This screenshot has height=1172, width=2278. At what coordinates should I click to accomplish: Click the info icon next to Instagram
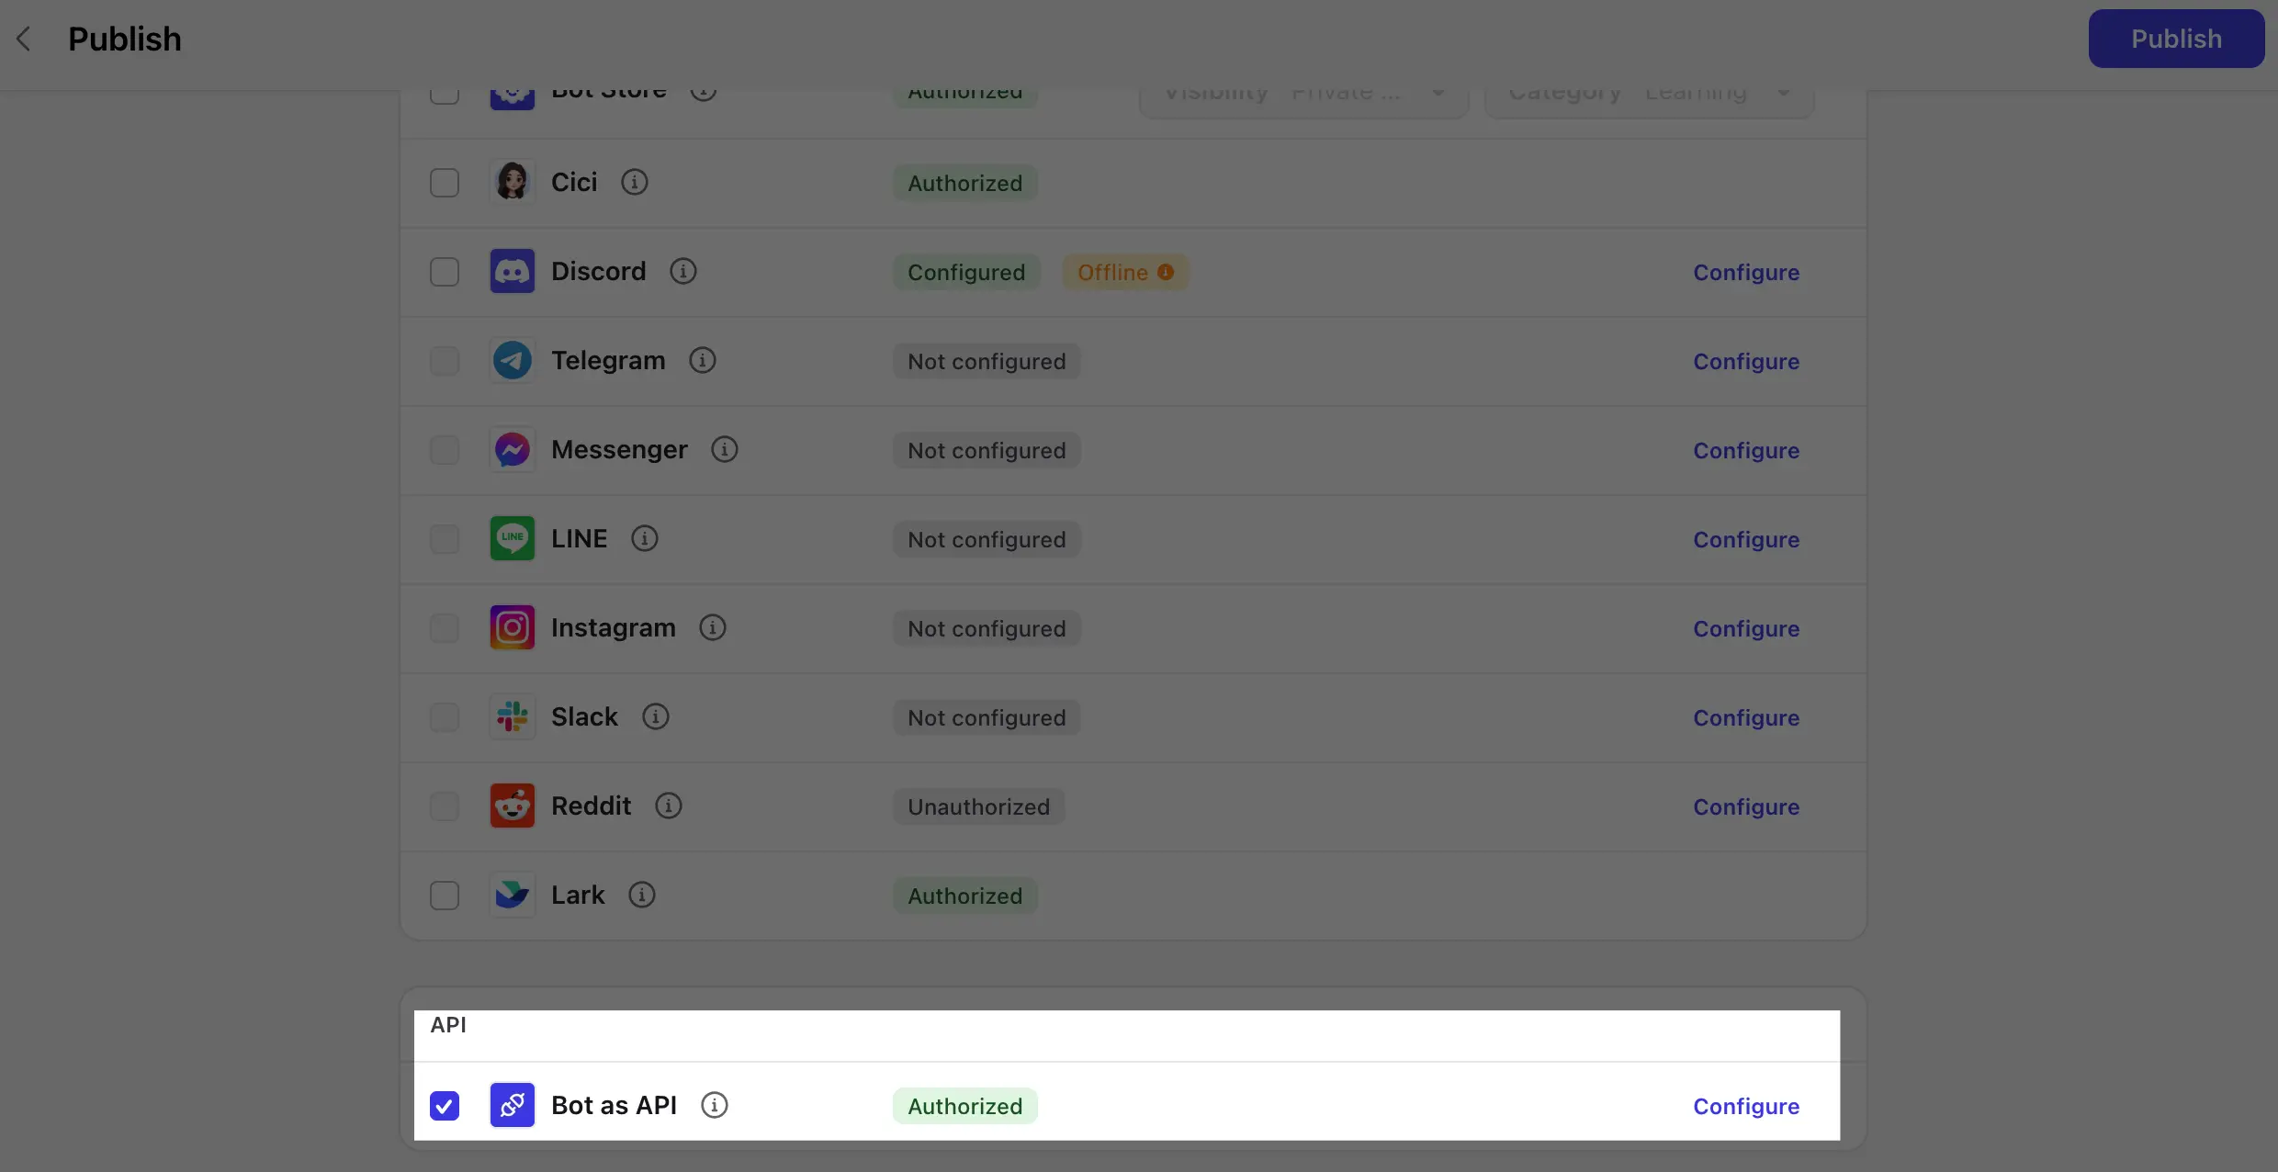click(x=712, y=627)
